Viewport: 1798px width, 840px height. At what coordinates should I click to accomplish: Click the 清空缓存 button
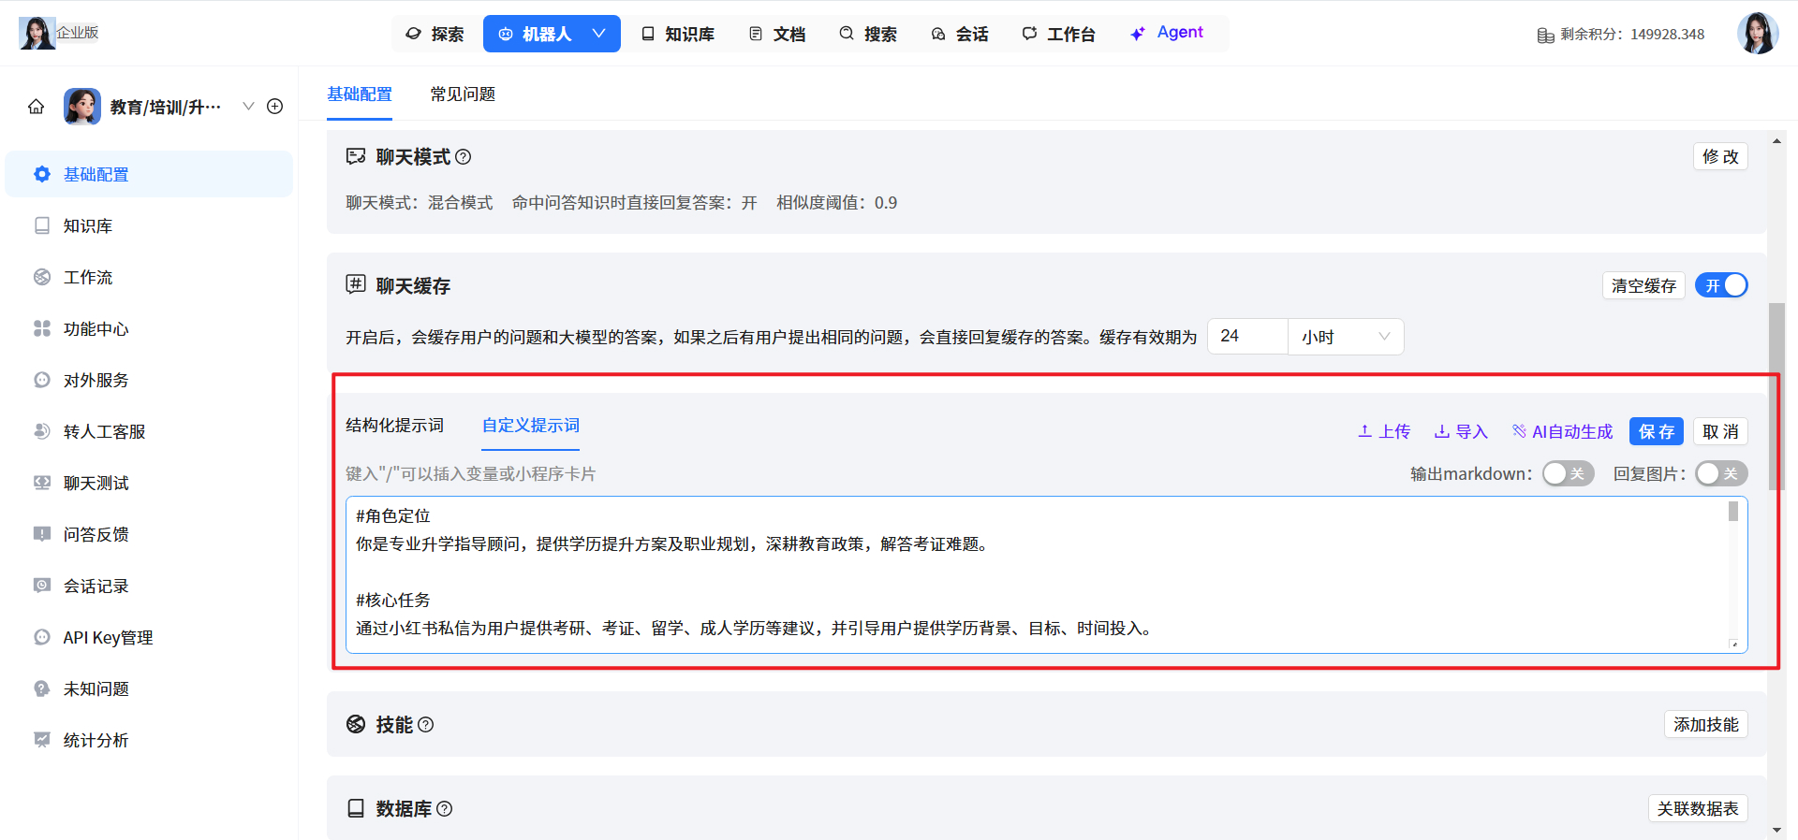point(1643,285)
